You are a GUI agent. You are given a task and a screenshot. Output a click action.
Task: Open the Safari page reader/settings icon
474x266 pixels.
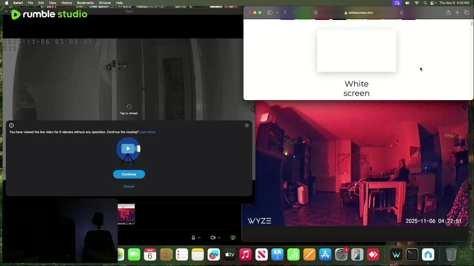point(316,13)
